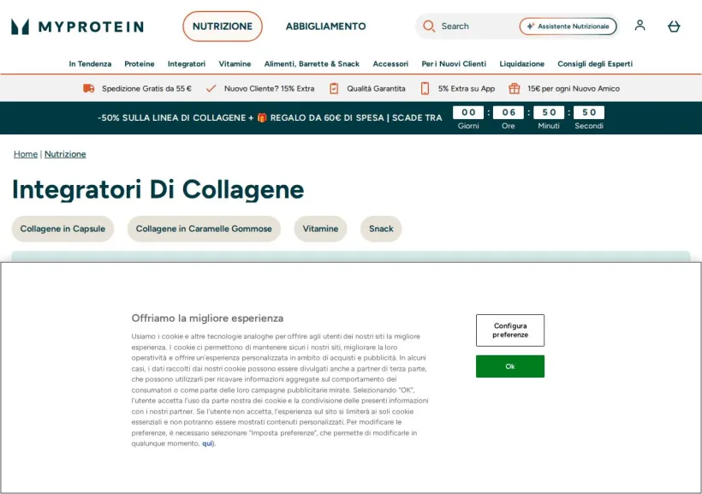
Task: Click Configura preferenze cookie button
Action: click(510, 330)
